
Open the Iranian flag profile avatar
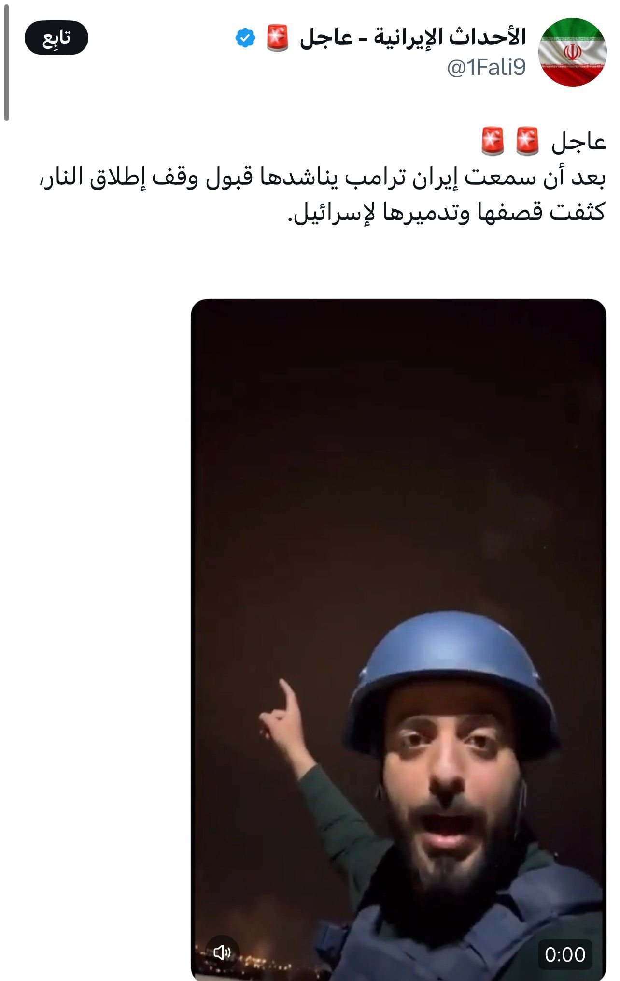tap(572, 52)
